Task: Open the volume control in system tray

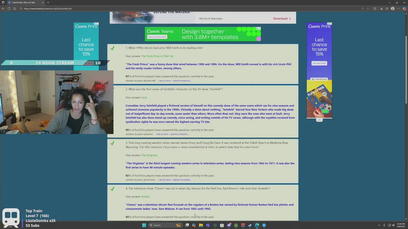Action: 393,225
